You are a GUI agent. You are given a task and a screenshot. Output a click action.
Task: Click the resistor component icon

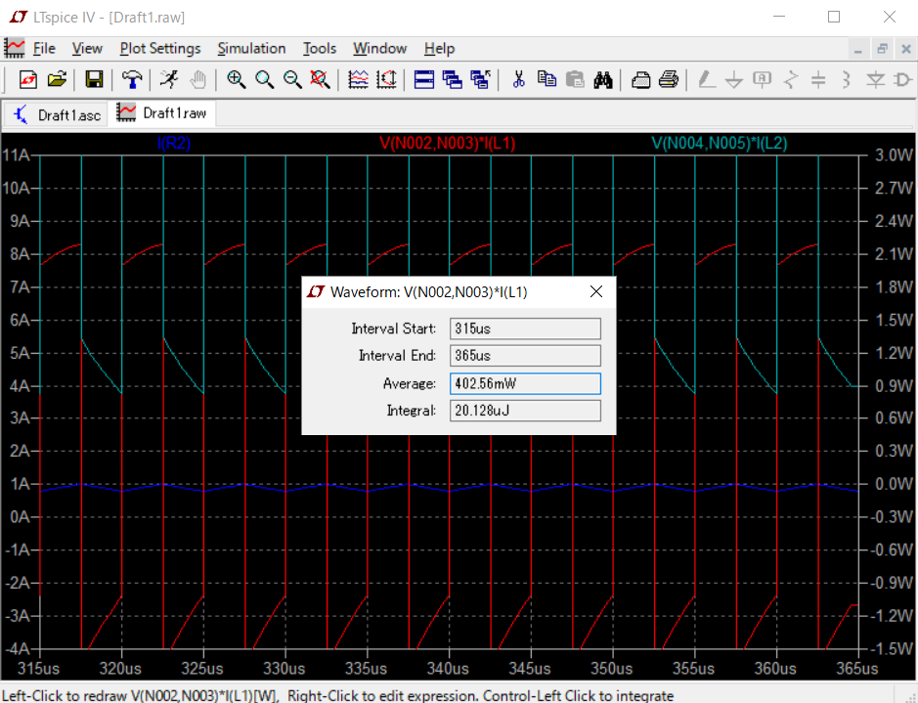(x=790, y=79)
